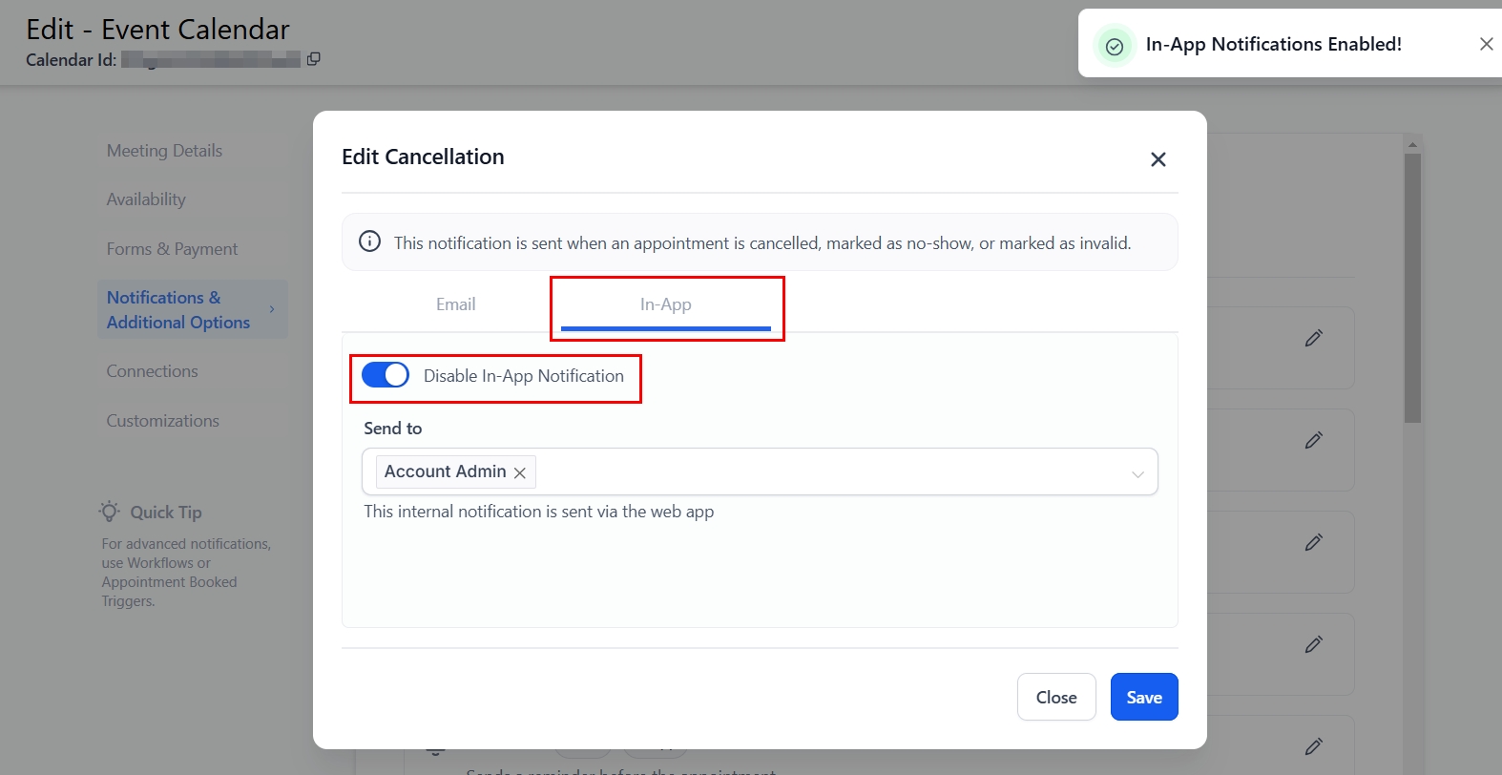This screenshot has height=775, width=1502.
Task: Go to Forms & Payment section
Action: pos(172,249)
